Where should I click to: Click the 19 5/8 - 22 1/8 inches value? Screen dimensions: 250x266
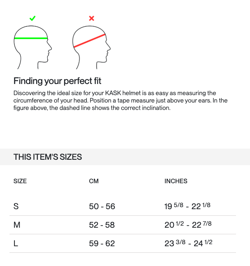187,206
